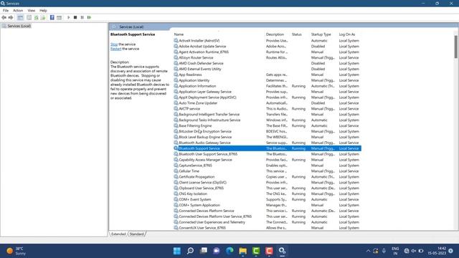This screenshot has width=459, height=258.
Task: Open the green Camtasia taskbar icon
Action: (256, 251)
